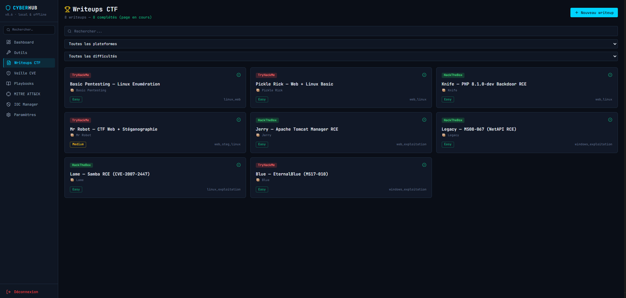Click the magnifier icon in main search bar
Image resolution: width=626 pixels, height=298 pixels.
[70, 31]
